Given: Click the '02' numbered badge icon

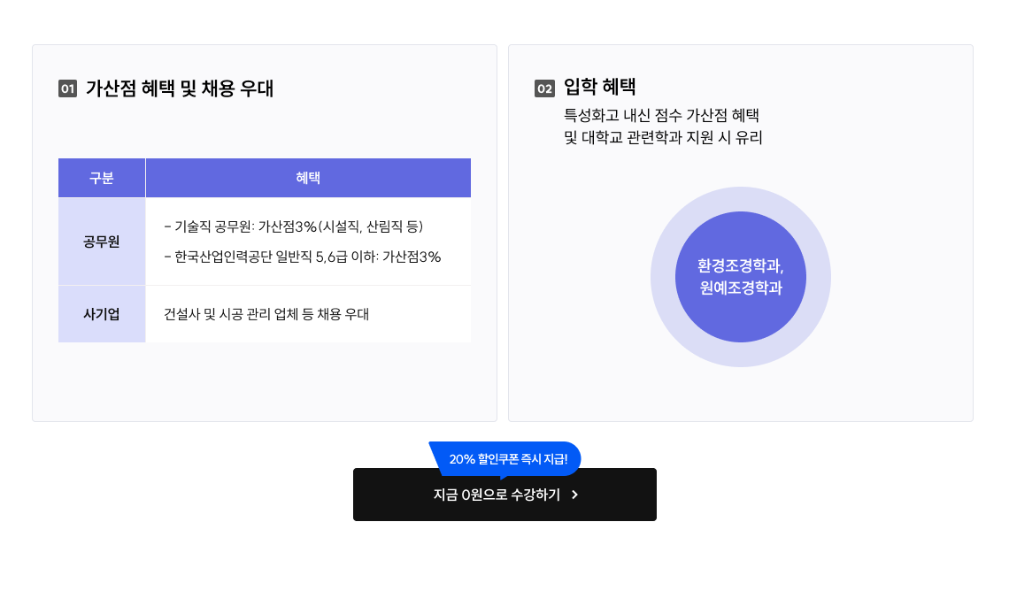Looking at the screenshot, I should pos(543,87).
